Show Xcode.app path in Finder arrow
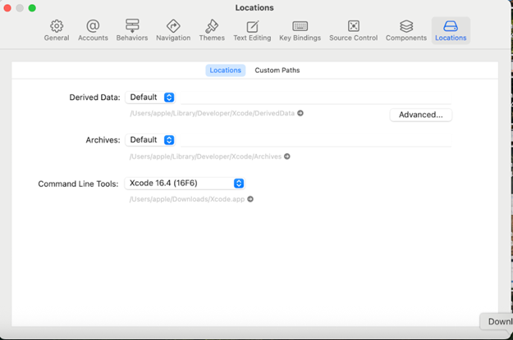The width and height of the screenshot is (513, 340). tap(250, 199)
